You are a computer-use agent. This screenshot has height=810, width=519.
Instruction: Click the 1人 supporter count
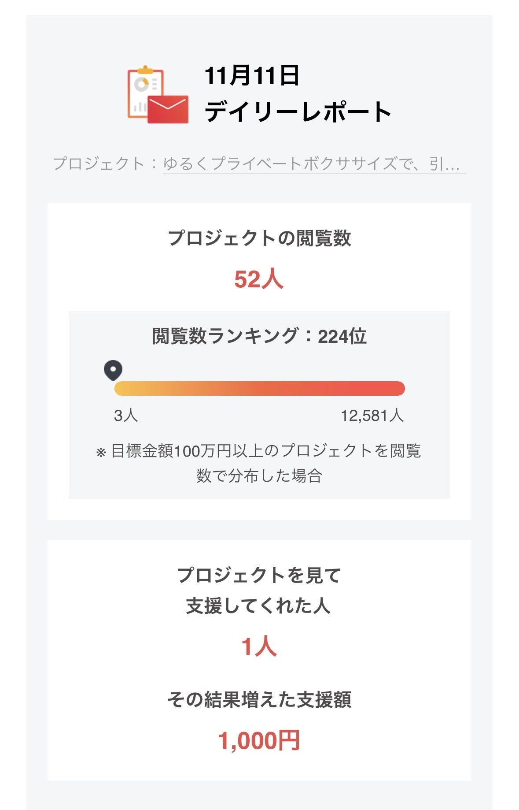pos(259,647)
